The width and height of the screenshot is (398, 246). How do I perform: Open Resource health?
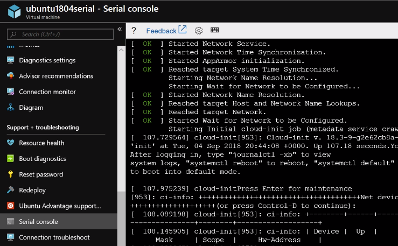pyautogui.click(x=41, y=143)
